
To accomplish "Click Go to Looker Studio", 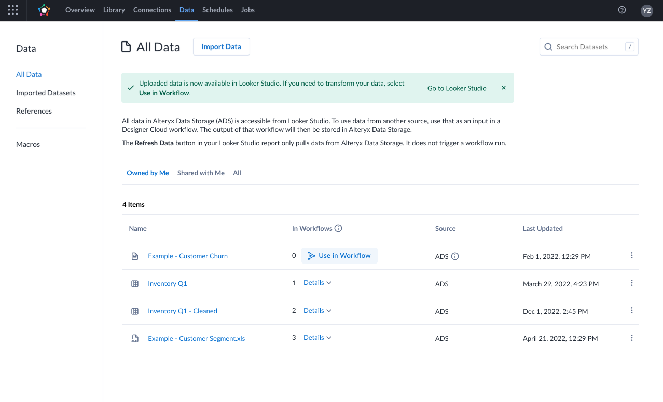I will tap(457, 88).
